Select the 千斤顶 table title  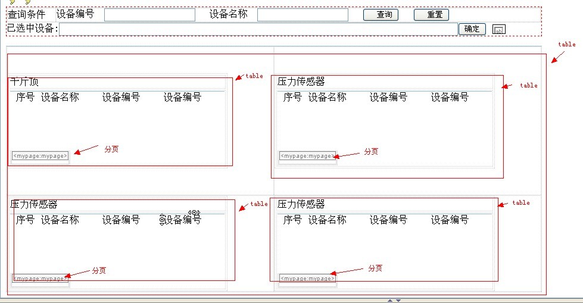[24, 82]
